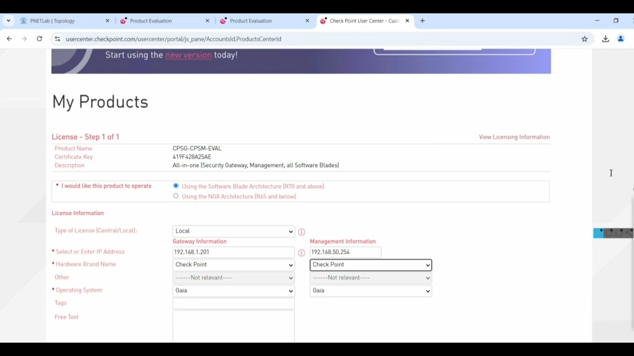Click the All-in-one description text
The height and width of the screenshot is (356, 634).
point(256,165)
